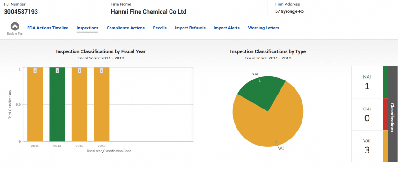The width and height of the screenshot is (398, 175).
Task: Select the OAI count tile
Action: point(367,114)
